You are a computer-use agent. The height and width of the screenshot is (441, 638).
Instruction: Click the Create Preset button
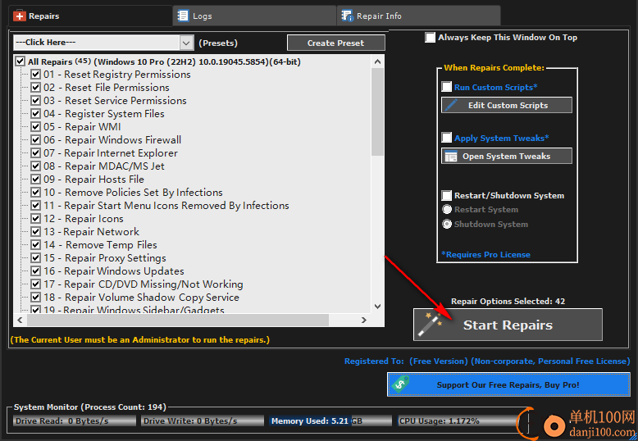click(335, 43)
